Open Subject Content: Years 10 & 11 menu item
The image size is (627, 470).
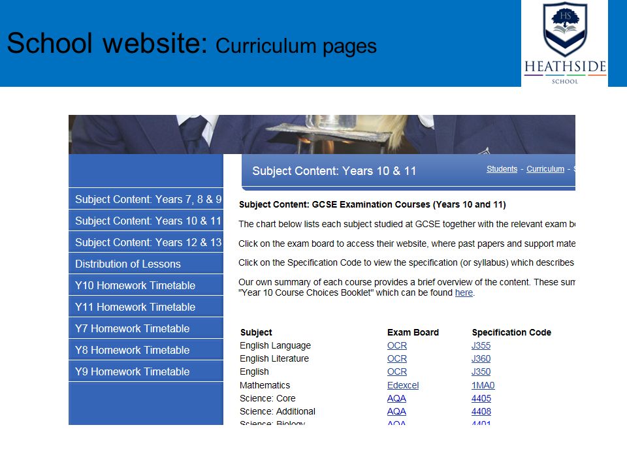(x=146, y=221)
